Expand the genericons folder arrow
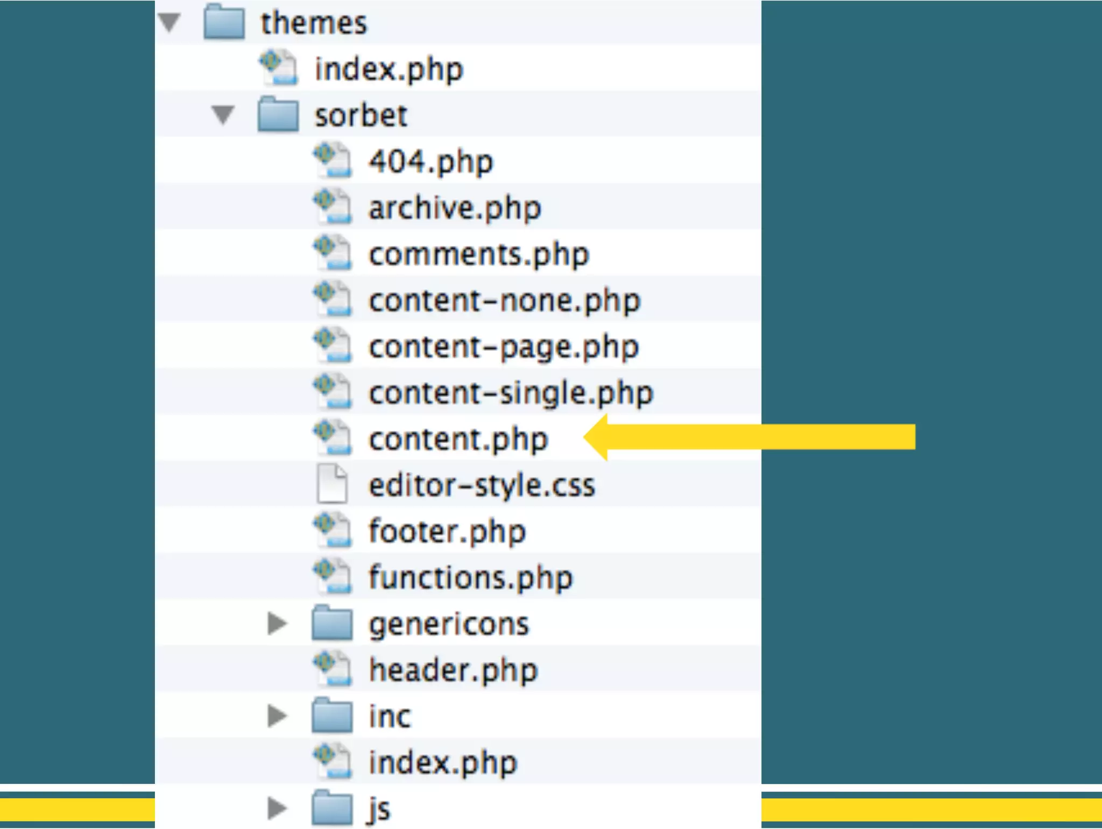1102x829 pixels. pyautogui.click(x=277, y=623)
